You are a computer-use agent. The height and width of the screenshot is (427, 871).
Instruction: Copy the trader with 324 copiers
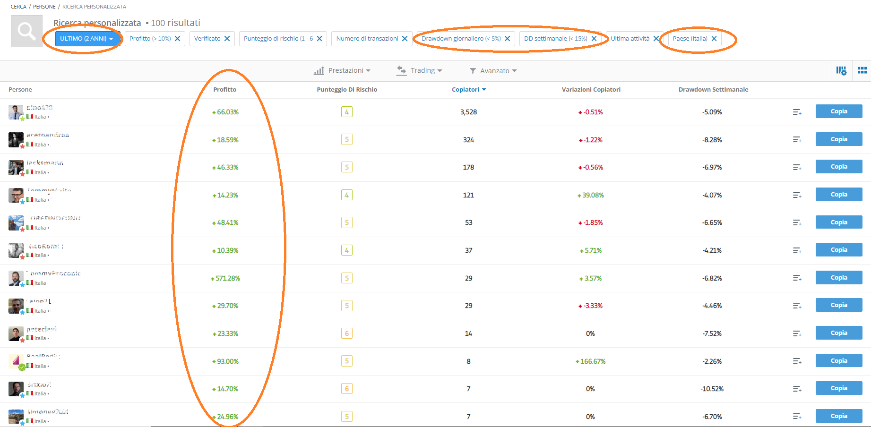(x=839, y=139)
